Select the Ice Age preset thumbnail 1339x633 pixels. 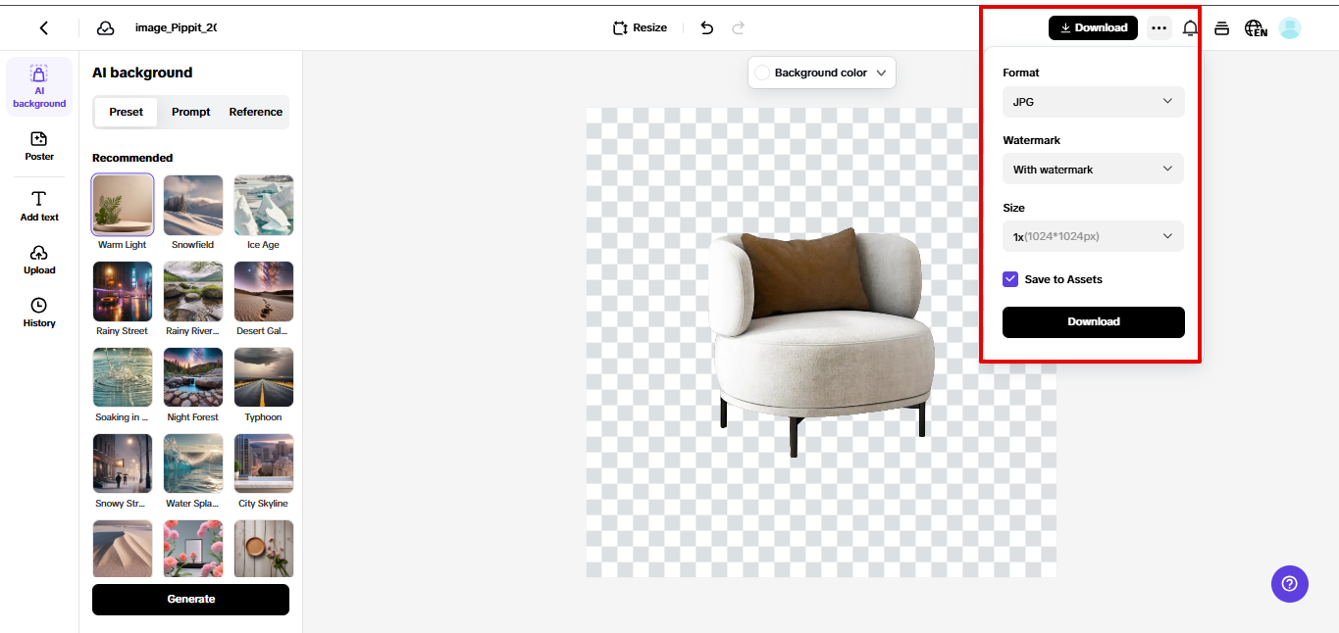click(x=264, y=205)
